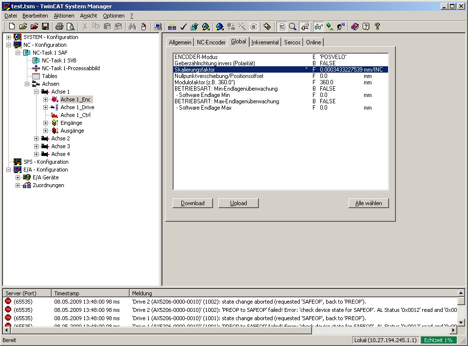This screenshot has height=346, width=468.
Task: Click the Timestamp column header
Action: (90, 293)
